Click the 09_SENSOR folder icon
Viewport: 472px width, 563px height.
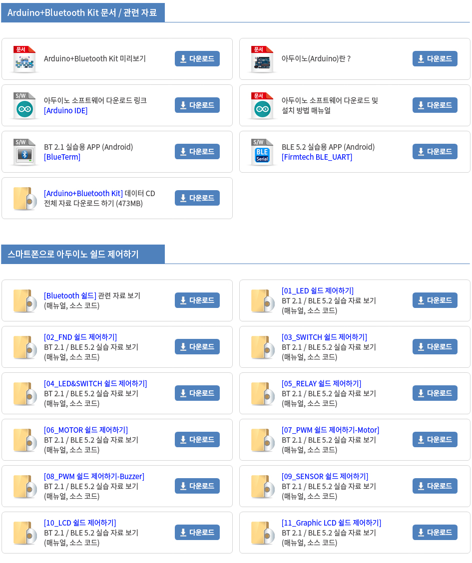[263, 486]
